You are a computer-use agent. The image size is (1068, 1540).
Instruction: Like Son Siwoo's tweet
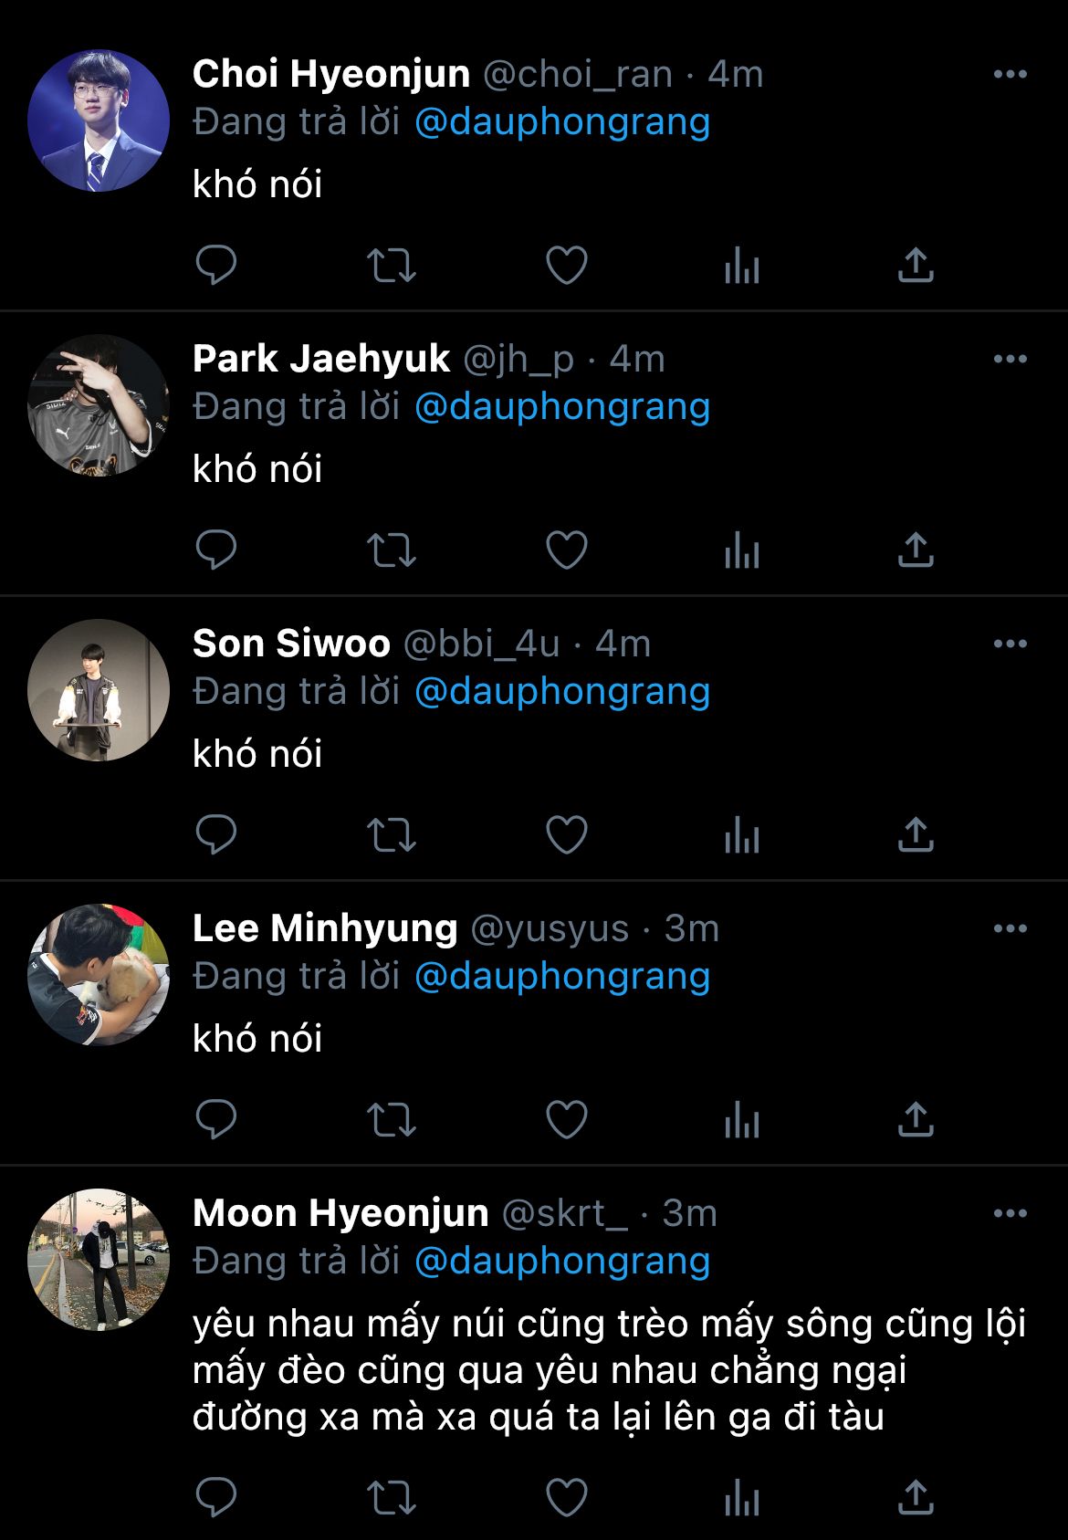point(566,835)
